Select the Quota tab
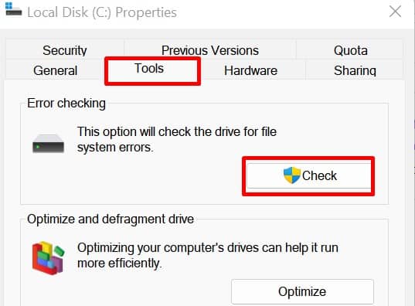 pyautogui.click(x=350, y=50)
